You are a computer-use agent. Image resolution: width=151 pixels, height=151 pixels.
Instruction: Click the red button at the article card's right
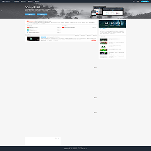(94, 40)
